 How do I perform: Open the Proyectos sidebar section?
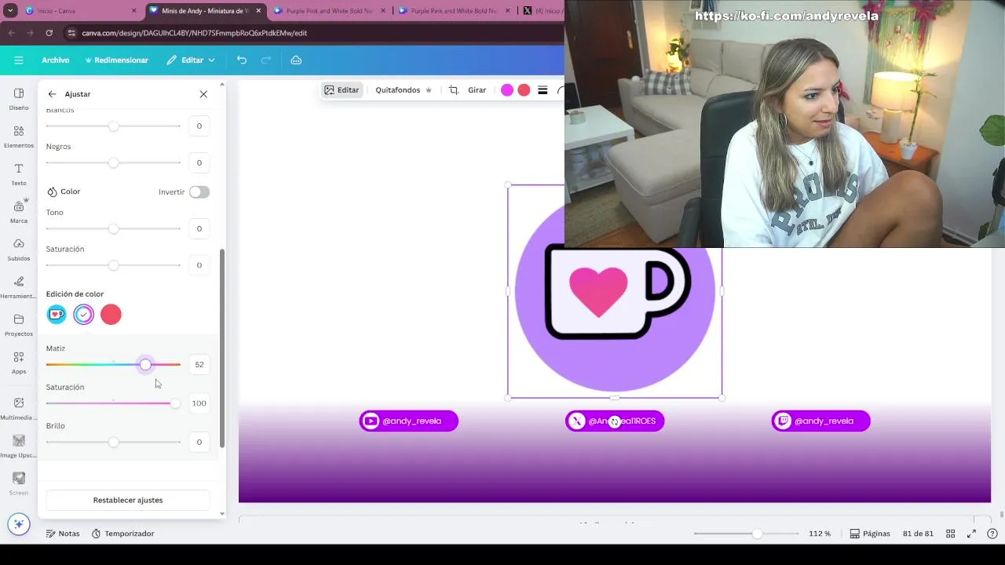19,325
